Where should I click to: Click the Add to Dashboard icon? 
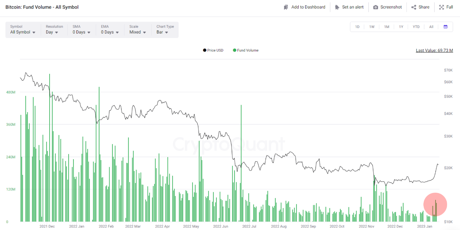point(286,7)
